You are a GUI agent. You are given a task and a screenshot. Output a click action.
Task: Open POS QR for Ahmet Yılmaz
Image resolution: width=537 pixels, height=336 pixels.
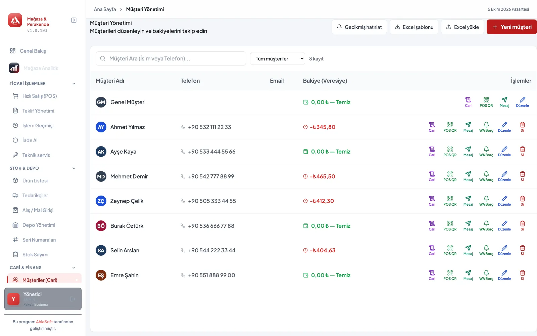click(450, 127)
